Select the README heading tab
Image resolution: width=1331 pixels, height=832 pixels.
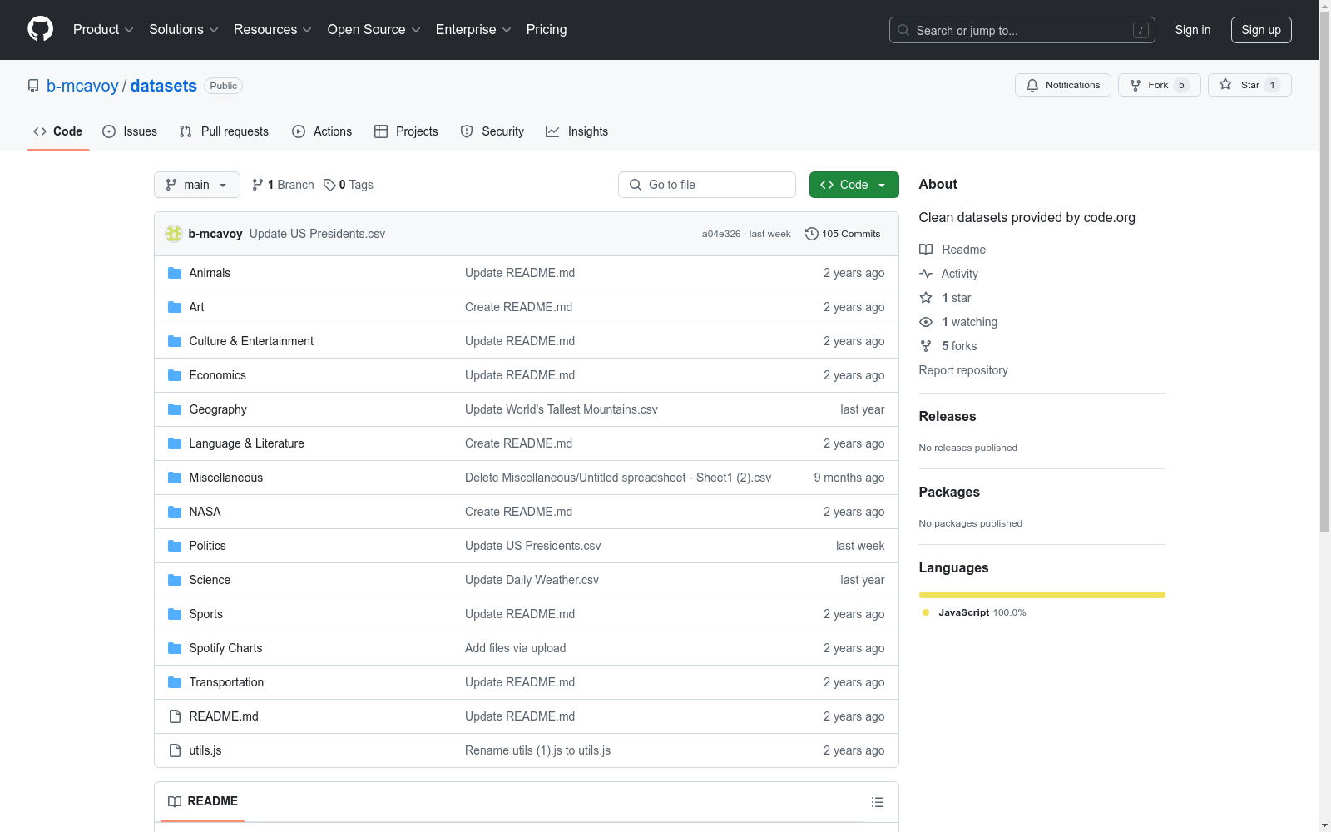coord(203,801)
